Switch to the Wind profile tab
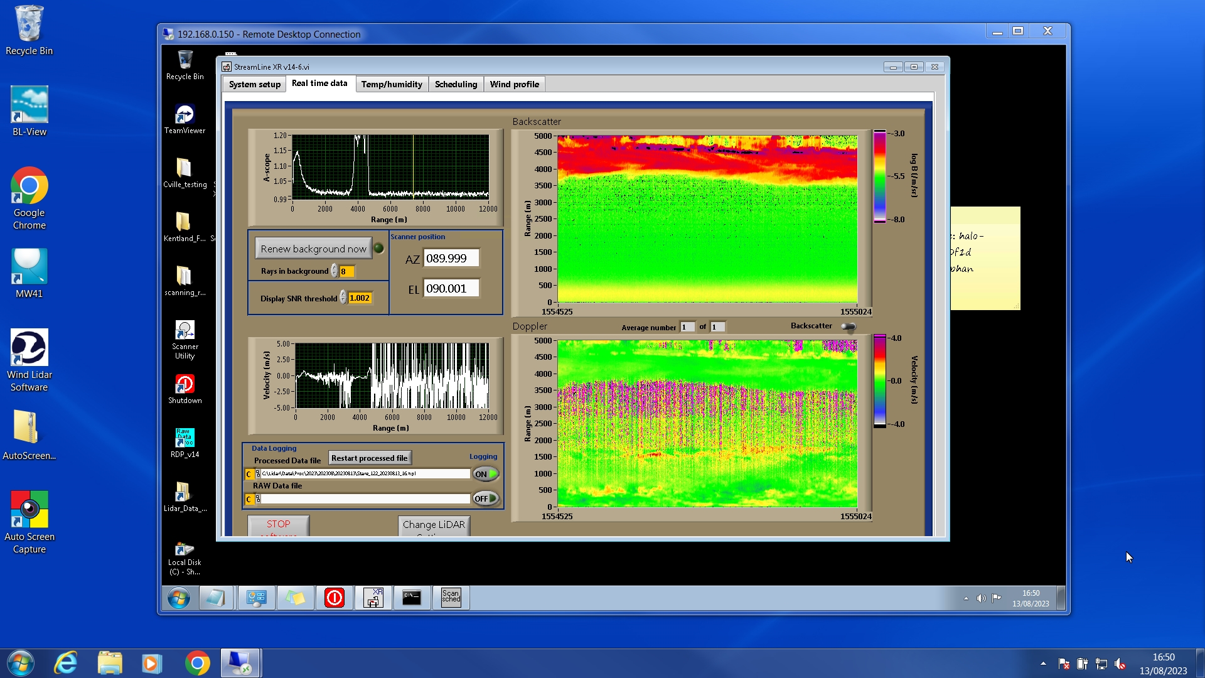 point(514,84)
